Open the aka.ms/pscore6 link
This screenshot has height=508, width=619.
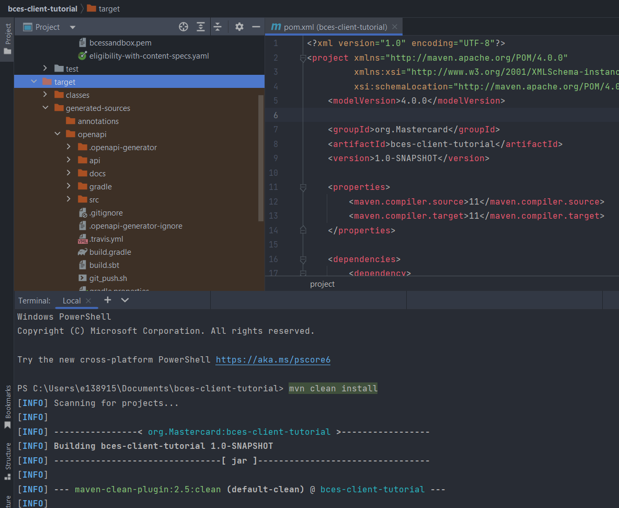click(273, 360)
